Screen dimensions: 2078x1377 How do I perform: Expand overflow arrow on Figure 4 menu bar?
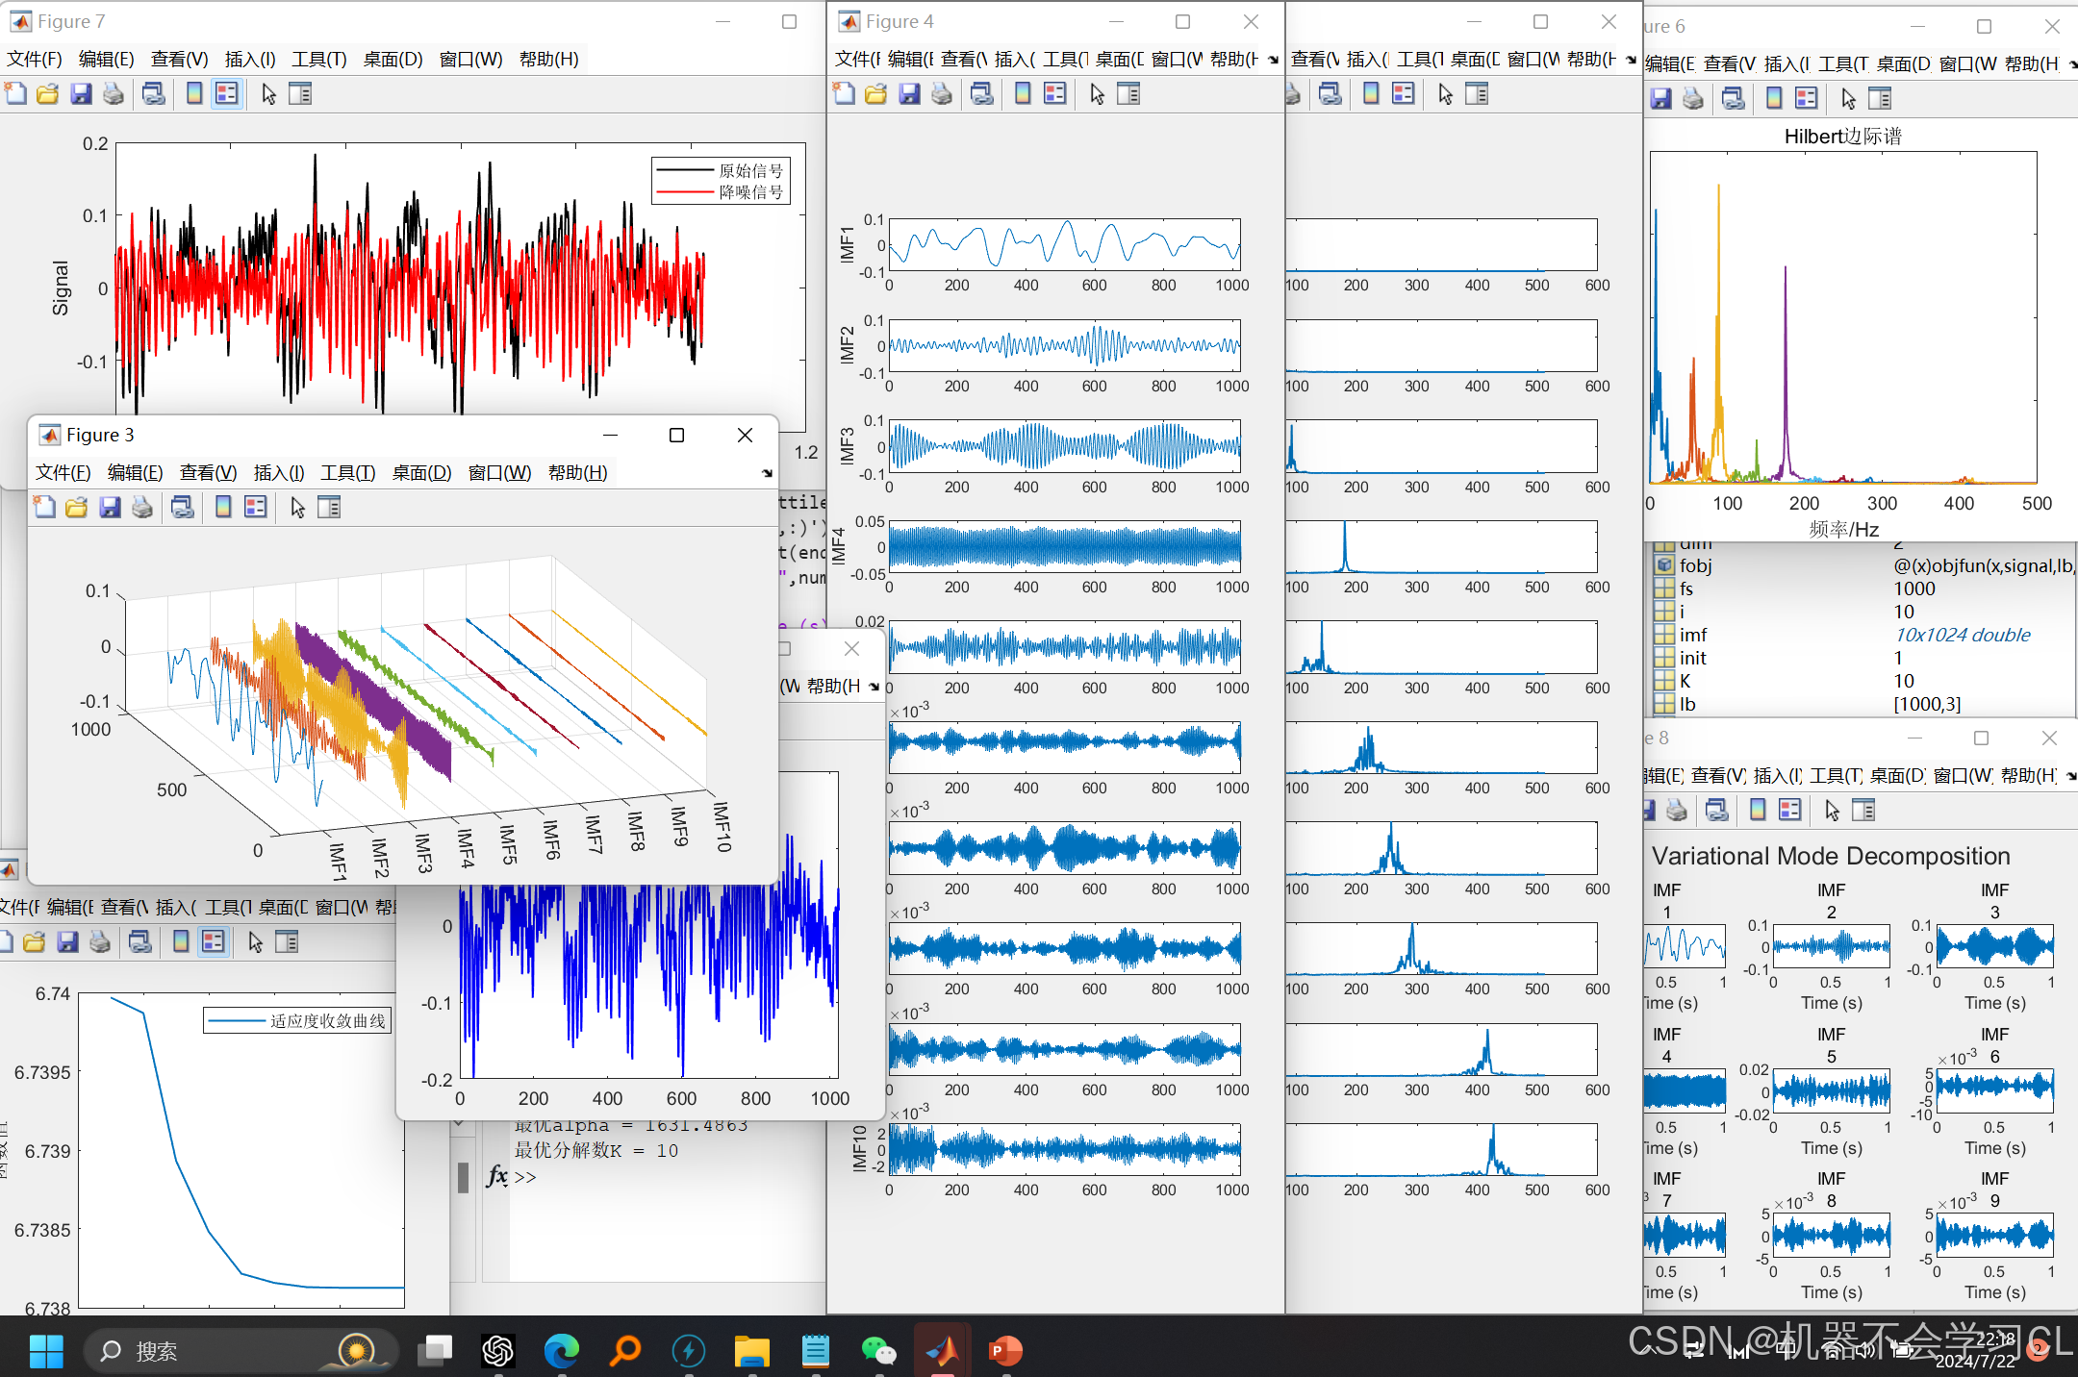pyautogui.click(x=1273, y=60)
